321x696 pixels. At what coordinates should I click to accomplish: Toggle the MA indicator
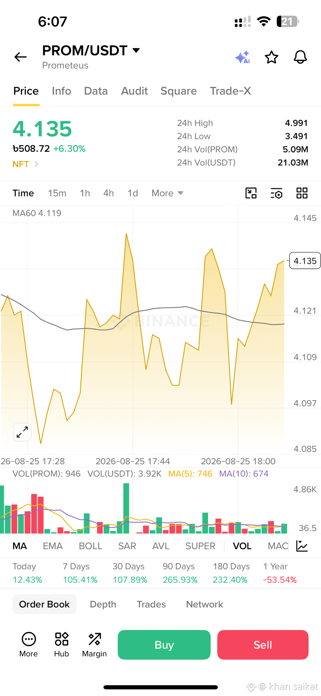click(x=20, y=546)
